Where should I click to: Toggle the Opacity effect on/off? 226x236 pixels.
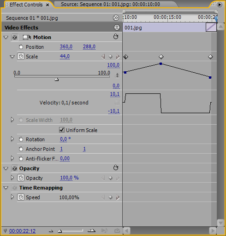click(15, 168)
